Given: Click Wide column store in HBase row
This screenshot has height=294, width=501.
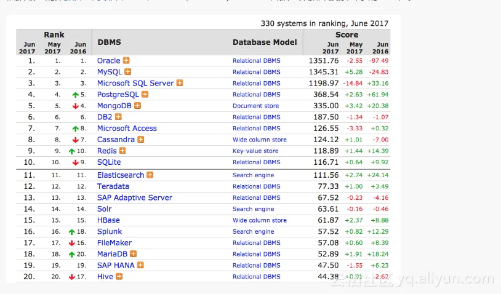Looking at the screenshot, I should (260, 220).
